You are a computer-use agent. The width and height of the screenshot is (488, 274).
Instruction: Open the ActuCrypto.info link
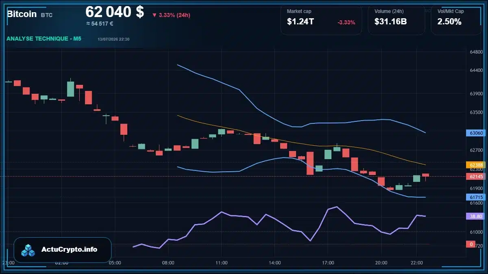pyautogui.click(x=70, y=250)
